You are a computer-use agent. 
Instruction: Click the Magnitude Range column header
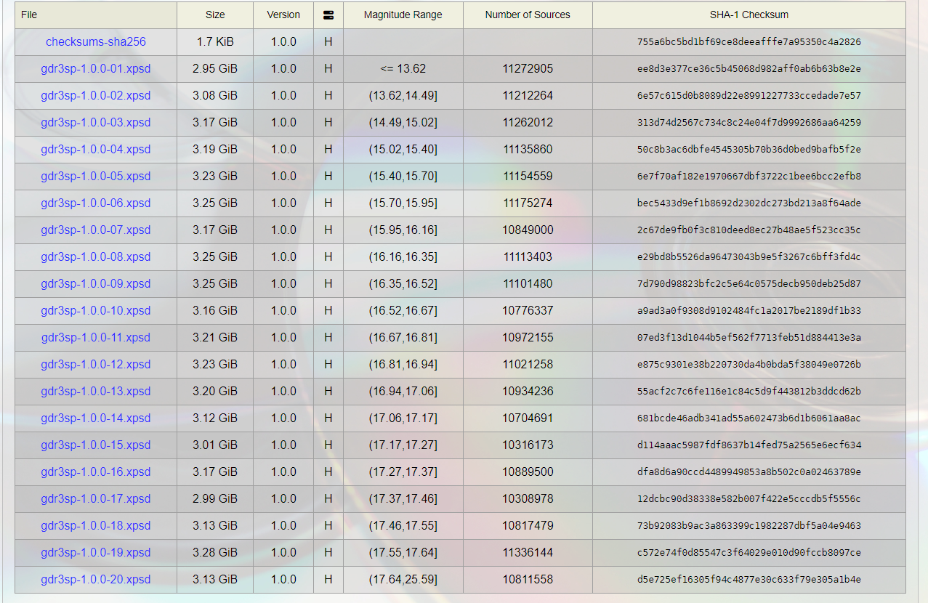[403, 15]
